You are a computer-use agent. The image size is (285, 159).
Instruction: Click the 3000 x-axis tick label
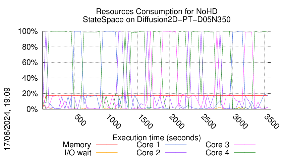click(x=240, y=122)
